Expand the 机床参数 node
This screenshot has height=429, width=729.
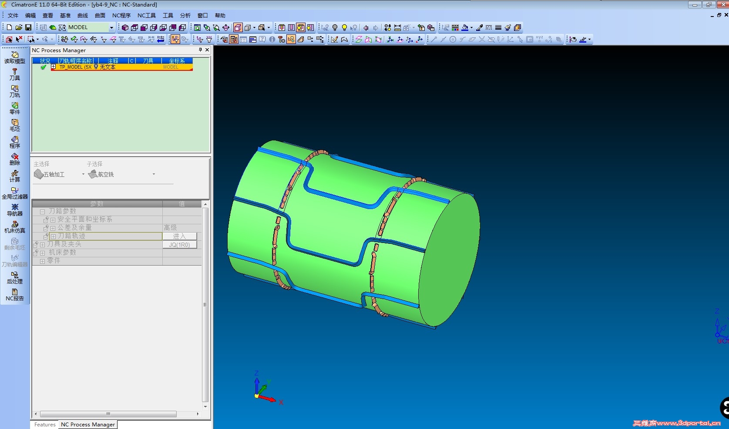click(43, 253)
